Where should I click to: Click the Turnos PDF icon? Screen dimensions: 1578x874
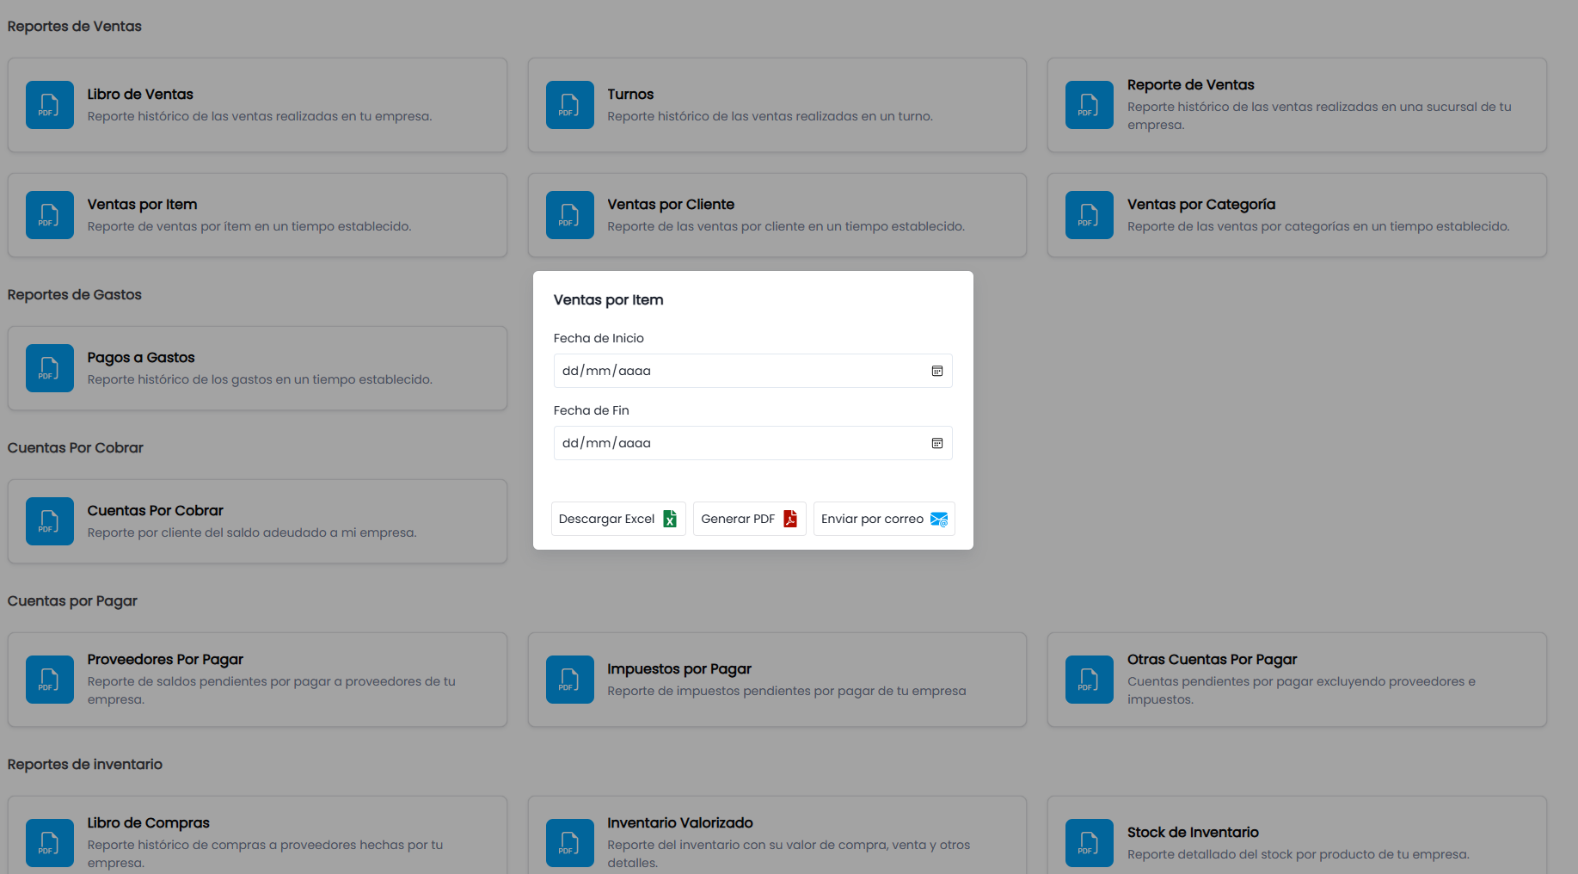(570, 105)
